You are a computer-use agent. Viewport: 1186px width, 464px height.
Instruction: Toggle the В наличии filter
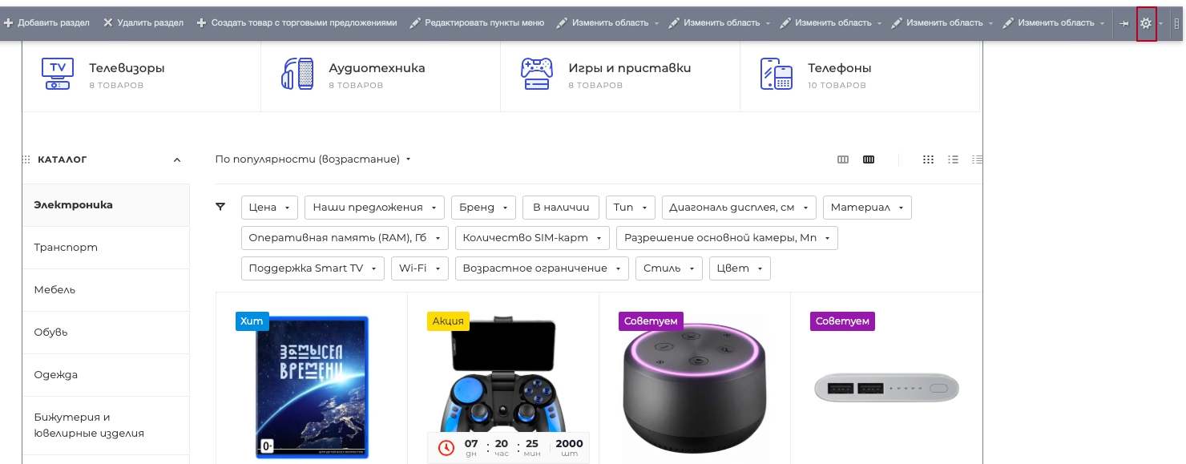point(561,208)
